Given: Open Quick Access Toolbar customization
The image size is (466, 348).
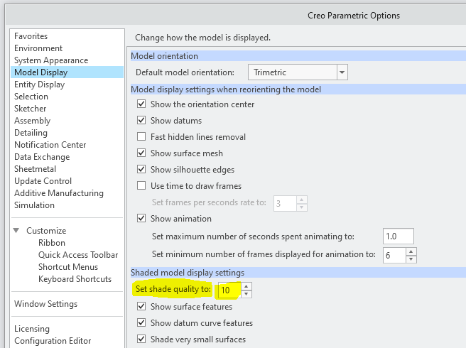Looking at the screenshot, I should tap(78, 255).
